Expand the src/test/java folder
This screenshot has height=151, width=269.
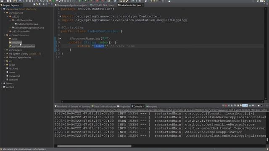5,50
